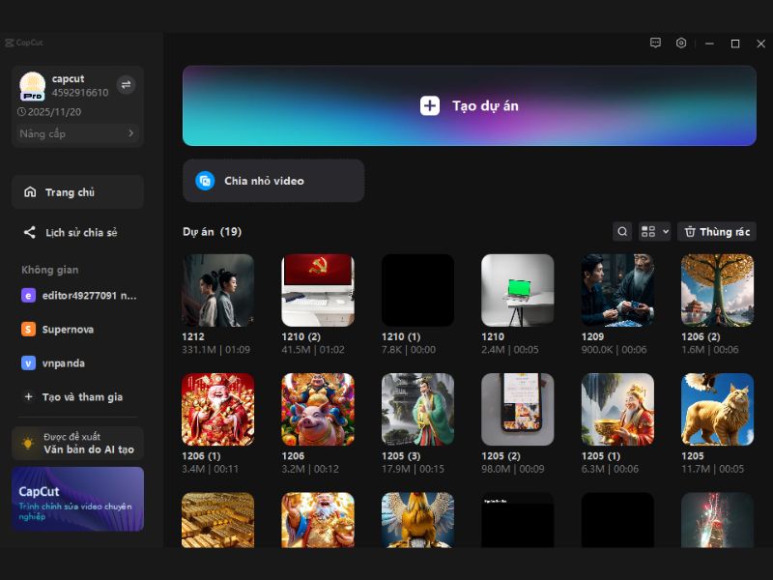Click the Dự án (19) heading
773x580 pixels.
tap(212, 232)
